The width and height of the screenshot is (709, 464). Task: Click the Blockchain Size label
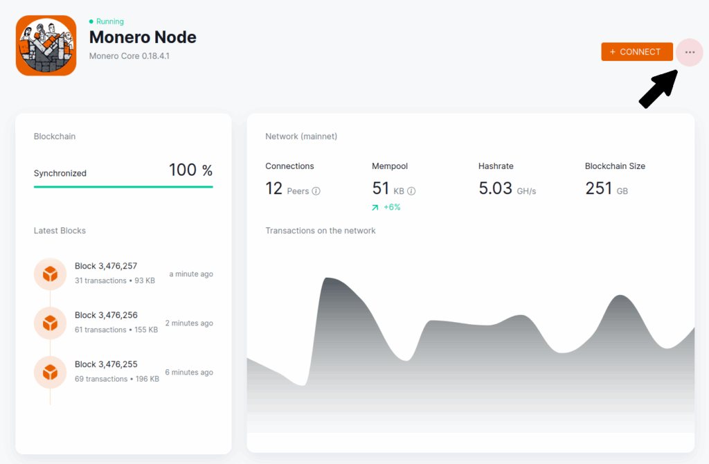(x=615, y=166)
